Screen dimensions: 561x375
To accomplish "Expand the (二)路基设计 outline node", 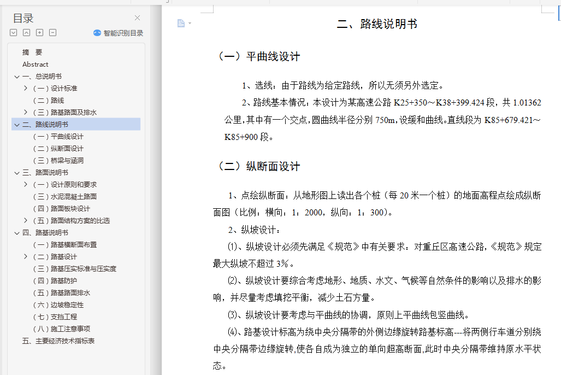I will click(26, 256).
